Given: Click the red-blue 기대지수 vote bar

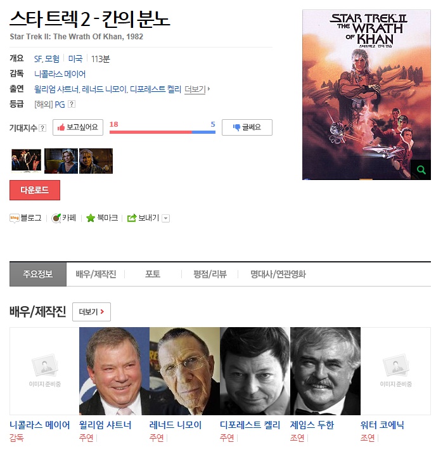Looking at the screenshot, I should (x=162, y=132).
